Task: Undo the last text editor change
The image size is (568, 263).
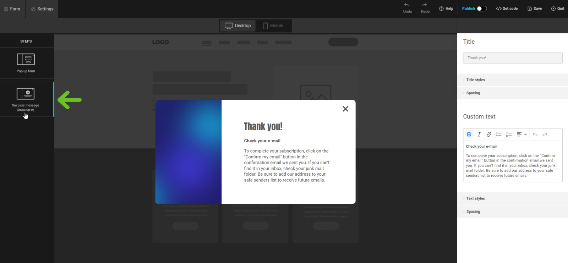Action: pos(535,135)
